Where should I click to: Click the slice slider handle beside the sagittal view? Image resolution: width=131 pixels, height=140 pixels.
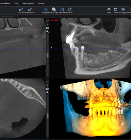(x=48, y=55)
